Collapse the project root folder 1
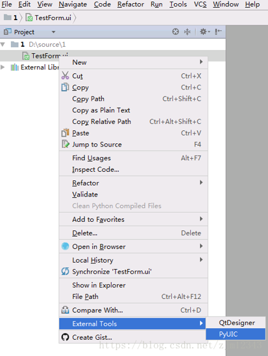 click(3, 44)
